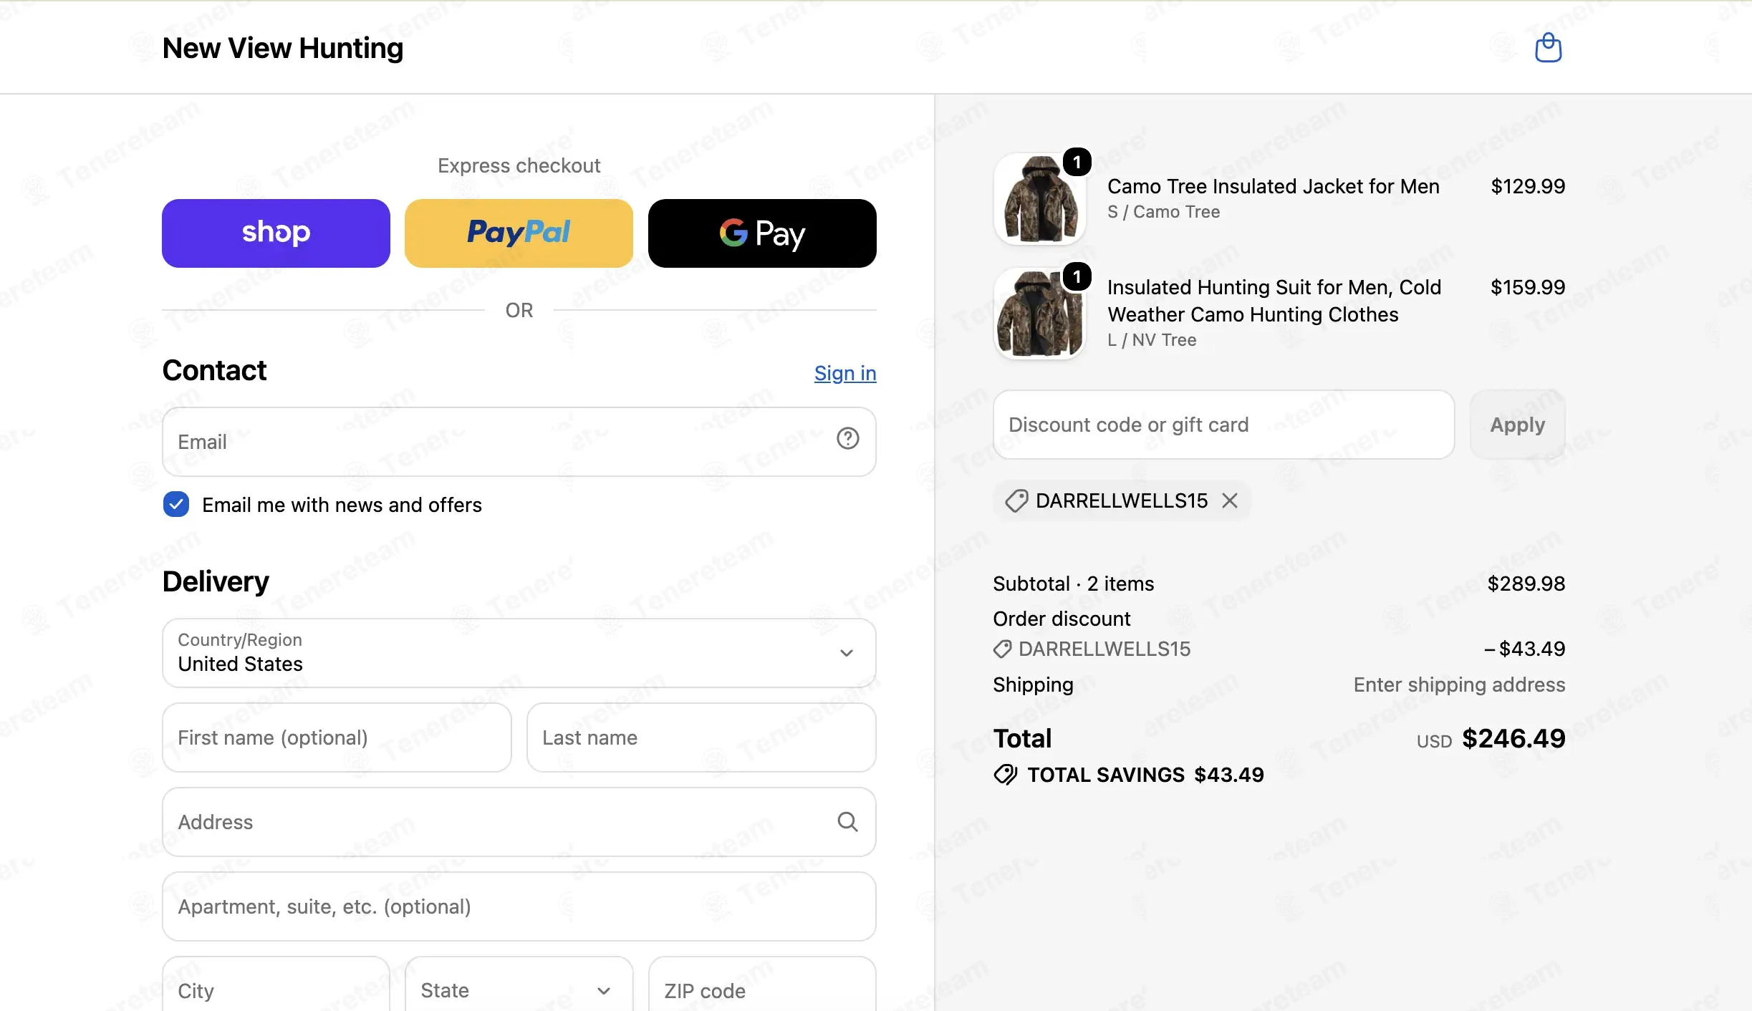Open the shopping bag cart icon
This screenshot has height=1011, width=1752.
1548,48
